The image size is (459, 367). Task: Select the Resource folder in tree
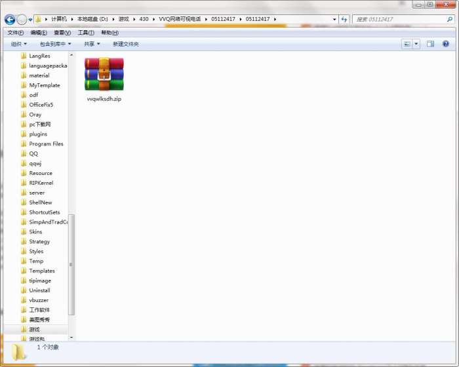(x=37, y=173)
